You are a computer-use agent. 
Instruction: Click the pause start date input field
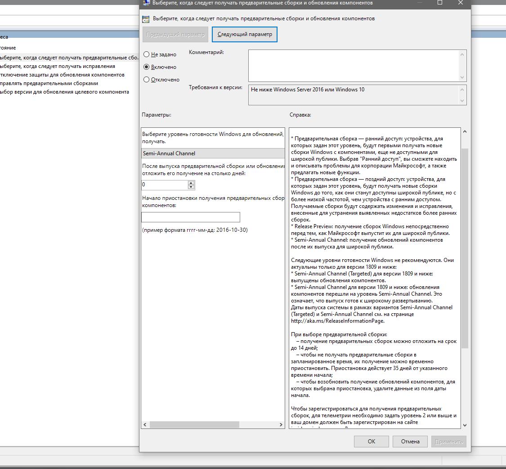(191, 217)
